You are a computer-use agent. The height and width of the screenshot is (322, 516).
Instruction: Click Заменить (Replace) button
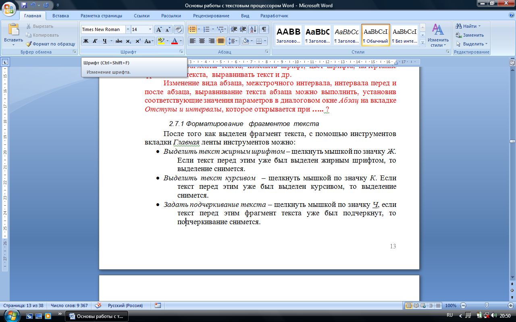(470, 35)
